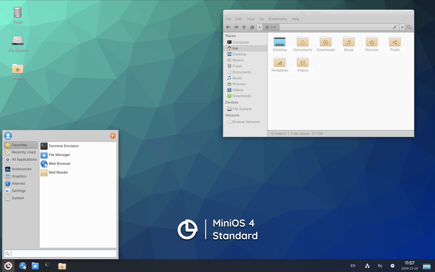Select the Public folder in file view
Screen dimensions: 435x272
pyautogui.click(x=395, y=44)
